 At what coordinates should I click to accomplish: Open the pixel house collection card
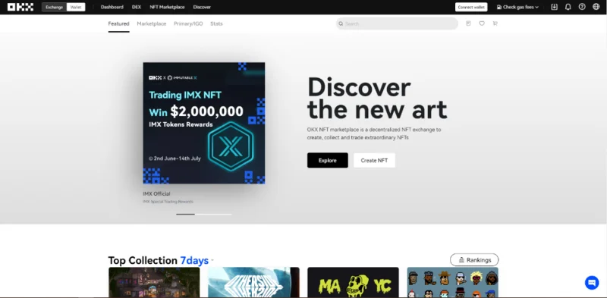[154, 282]
